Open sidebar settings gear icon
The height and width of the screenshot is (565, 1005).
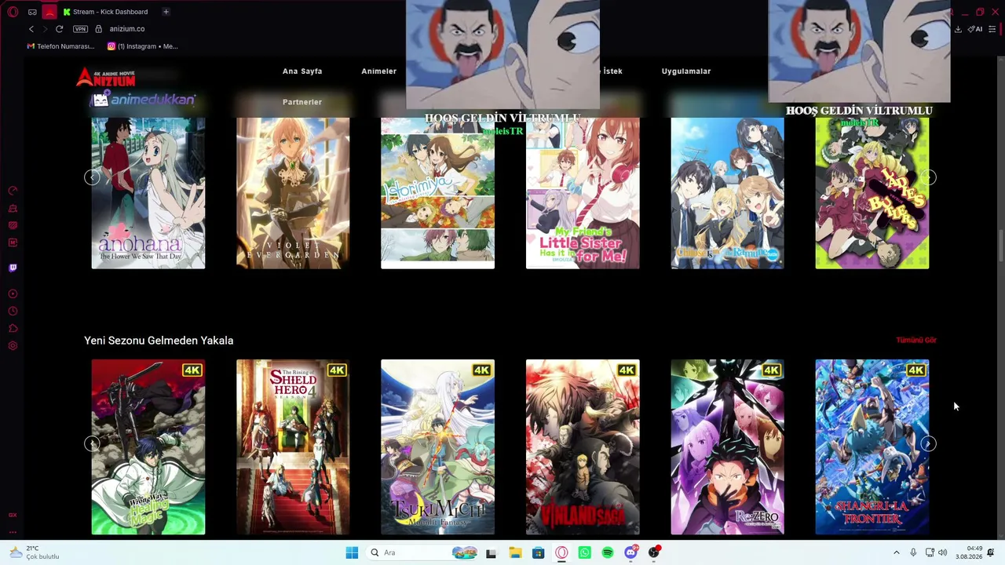tap(13, 346)
